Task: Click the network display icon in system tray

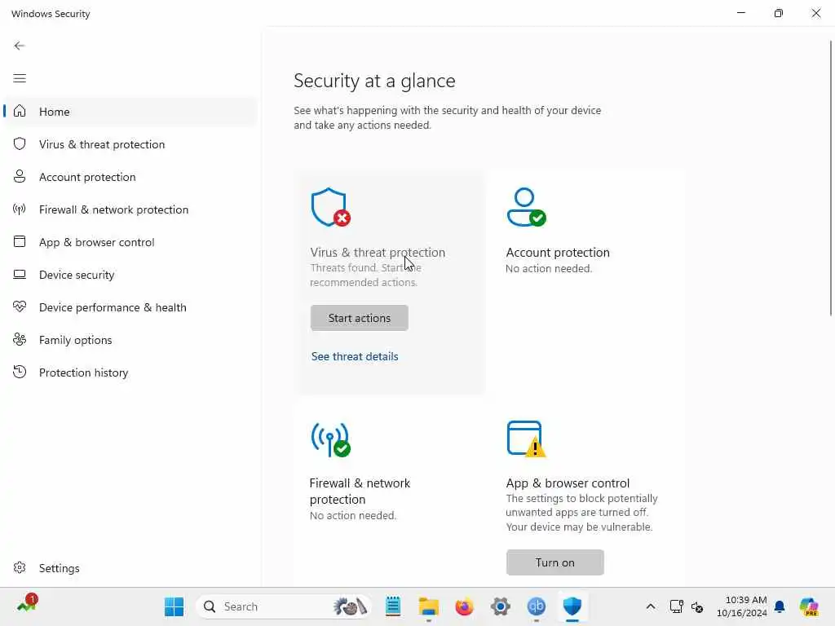Action: 676,606
